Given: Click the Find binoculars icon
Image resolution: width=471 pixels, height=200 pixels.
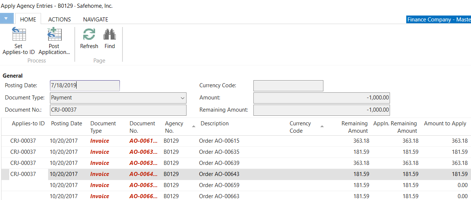Looking at the screenshot, I should (110, 35).
